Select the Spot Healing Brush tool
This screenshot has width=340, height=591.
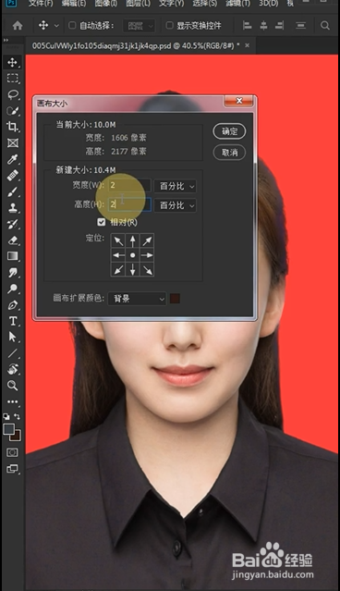click(x=12, y=175)
